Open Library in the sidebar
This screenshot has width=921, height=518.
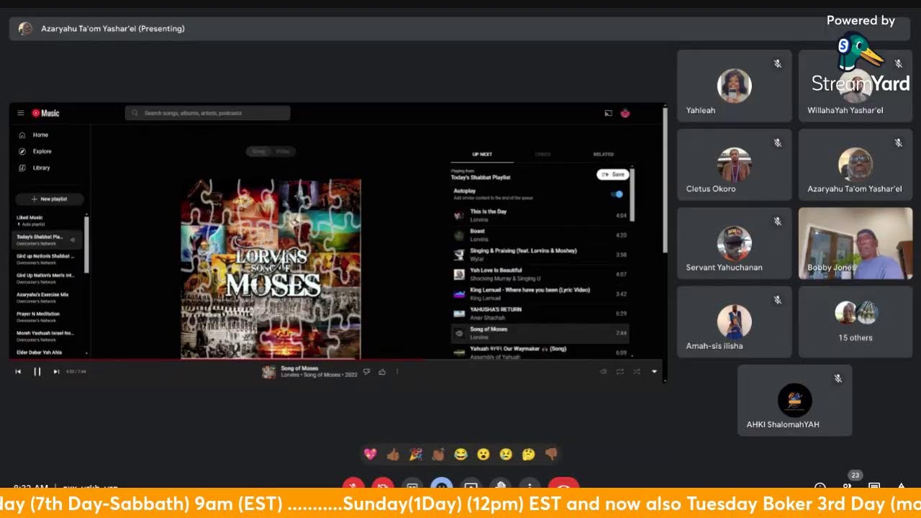click(35, 168)
